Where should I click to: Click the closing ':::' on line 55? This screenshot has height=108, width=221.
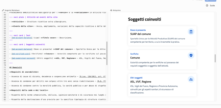tap(11, 31)
